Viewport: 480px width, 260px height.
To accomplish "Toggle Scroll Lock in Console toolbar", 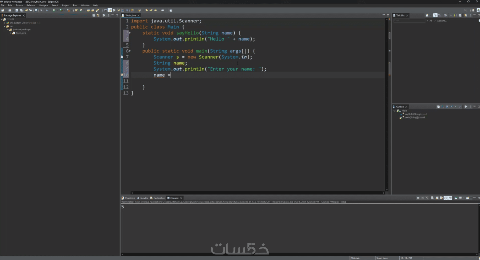I will coord(437,198).
